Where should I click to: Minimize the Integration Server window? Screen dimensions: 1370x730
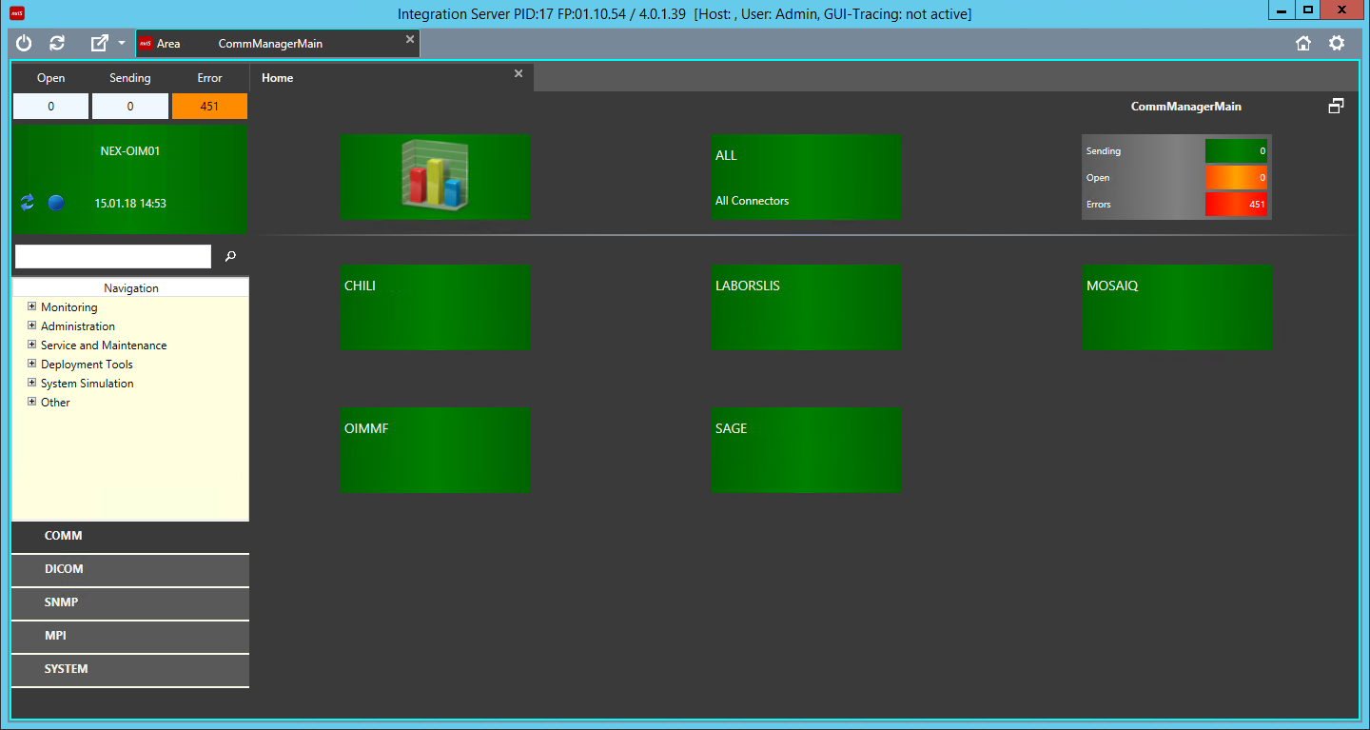(x=1282, y=10)
